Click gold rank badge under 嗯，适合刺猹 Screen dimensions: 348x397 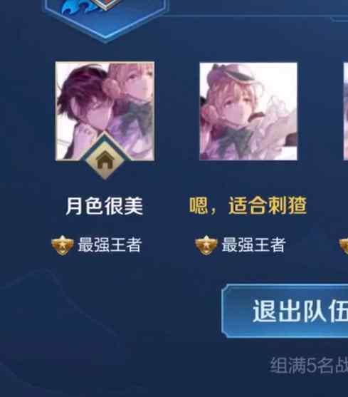click(206, 245)
